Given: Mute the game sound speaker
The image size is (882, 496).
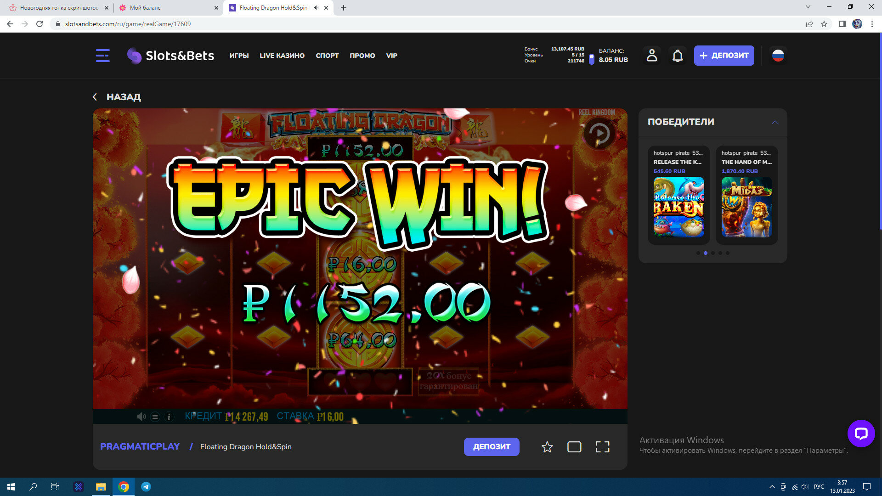Looking at the screenshot, I should pos(141,417).
